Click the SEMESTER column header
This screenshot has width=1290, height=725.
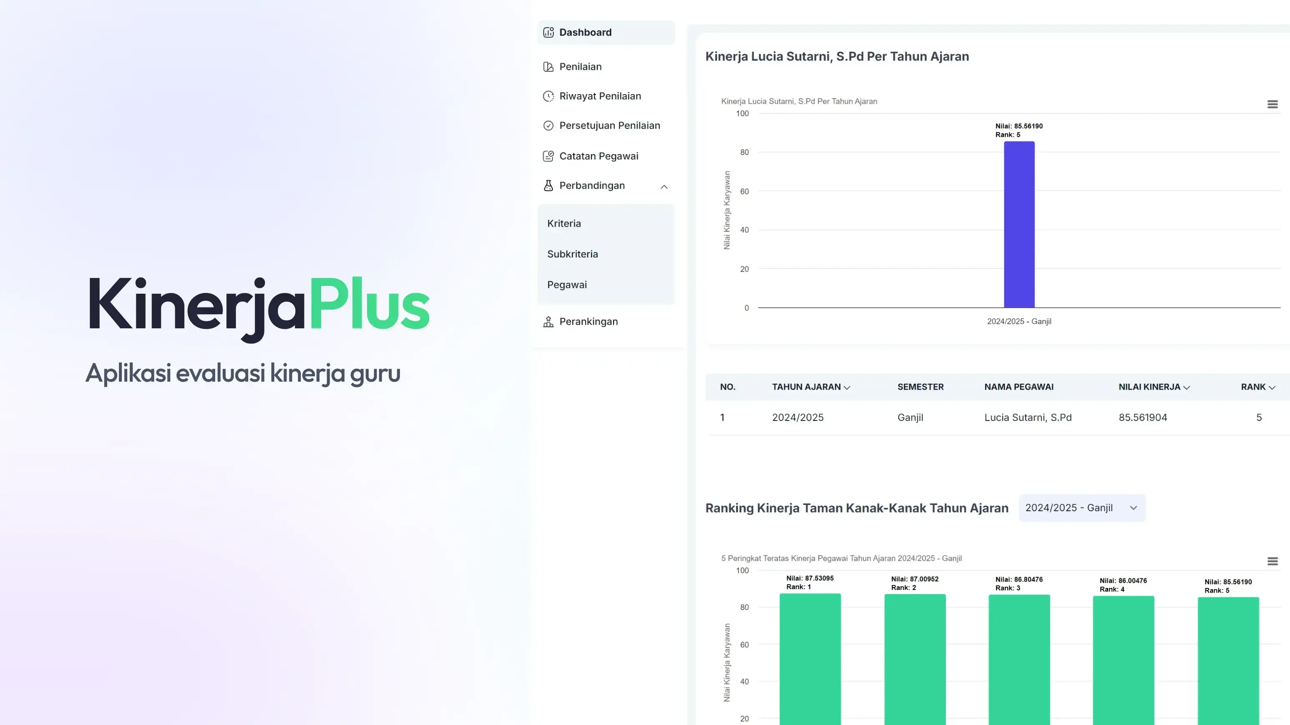coord(920,387)
